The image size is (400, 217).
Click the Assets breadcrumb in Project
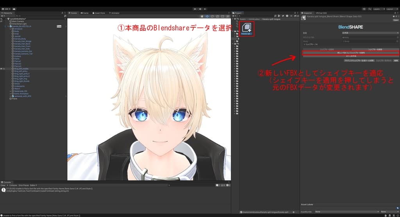(243, 19)
